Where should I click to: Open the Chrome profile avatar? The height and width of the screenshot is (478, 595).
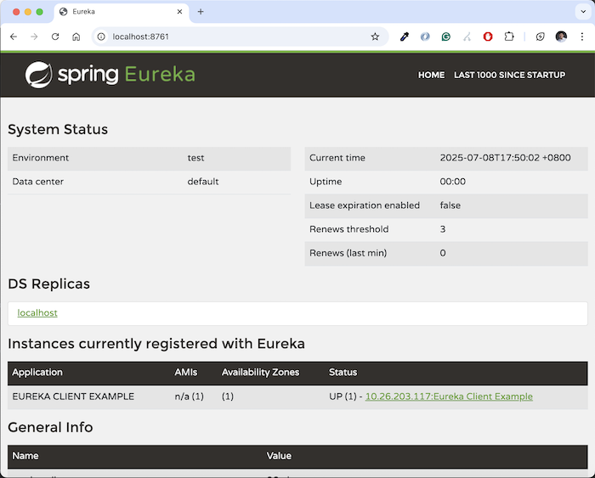pos(561,37)
